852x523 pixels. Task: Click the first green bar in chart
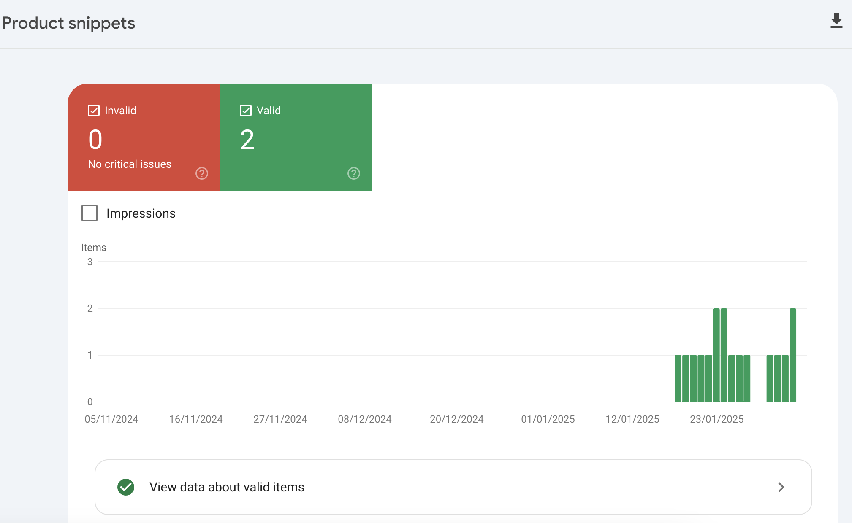pos(678,378)
